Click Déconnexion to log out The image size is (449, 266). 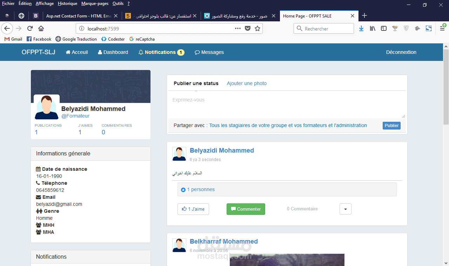click(401, 52)
